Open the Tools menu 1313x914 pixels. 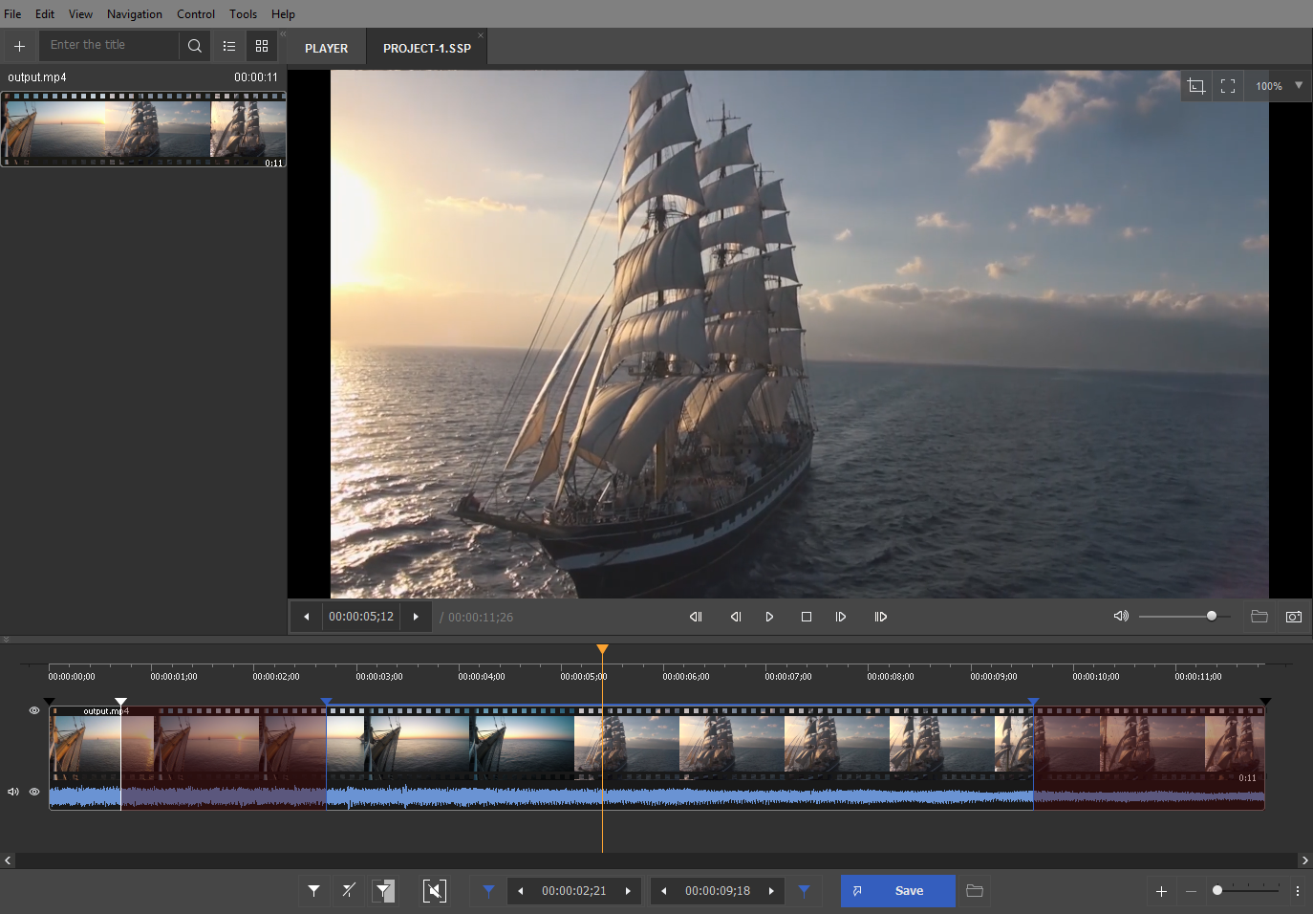(243, 14)
